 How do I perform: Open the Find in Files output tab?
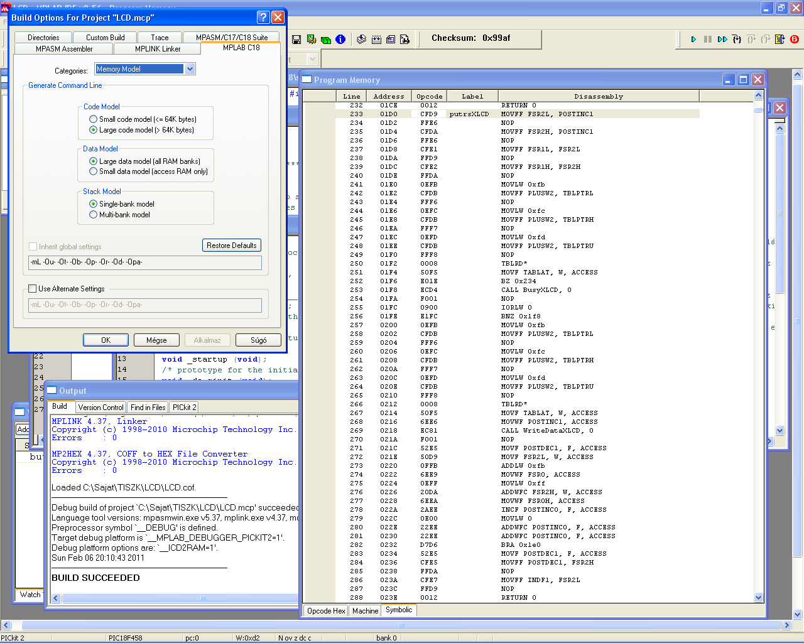coord(148,408)
